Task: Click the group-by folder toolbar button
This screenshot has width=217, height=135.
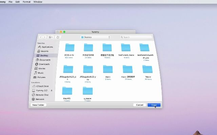Action: click(x=58, y=37)
